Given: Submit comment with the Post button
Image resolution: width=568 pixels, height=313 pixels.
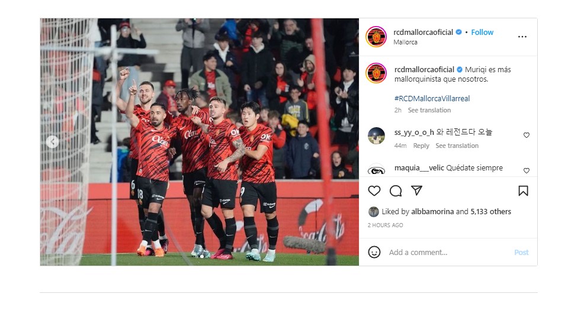Looking at the screenshot, I should click(521, 252).
